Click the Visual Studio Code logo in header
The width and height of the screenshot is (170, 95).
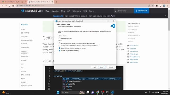[x=22, y=11]
